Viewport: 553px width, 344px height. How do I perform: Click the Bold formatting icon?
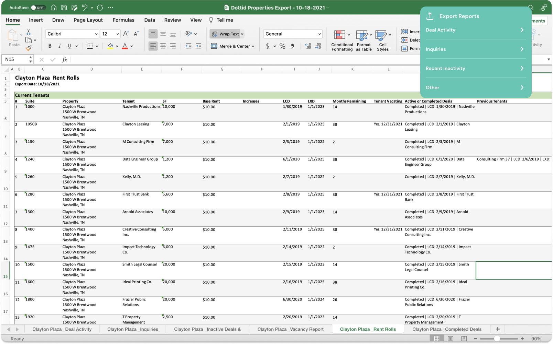(x=50, y=46)
